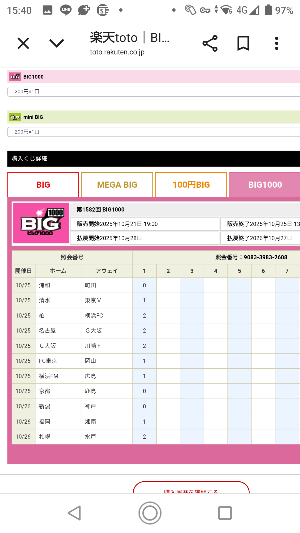
Task: Select the BIG1000 tab
Action: [x=265, y=185]
